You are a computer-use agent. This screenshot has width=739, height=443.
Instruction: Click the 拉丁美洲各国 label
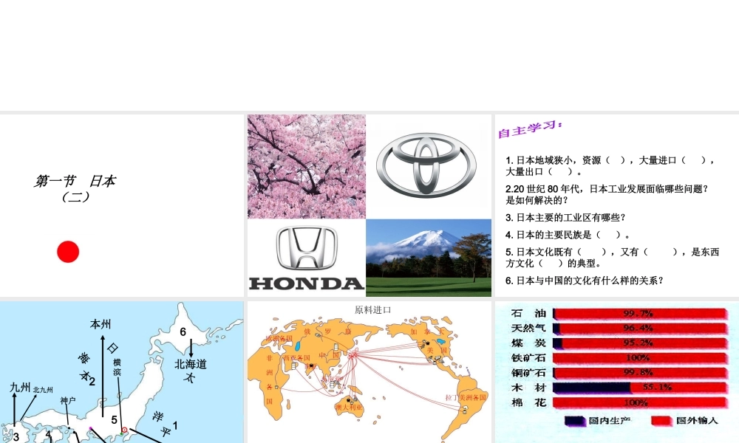466,397
